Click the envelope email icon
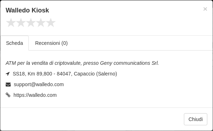 (8, 85)
